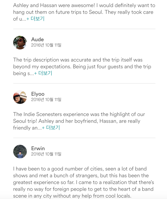
Task: Open Erwin's profile avatar
Action: pyautogui.click(x=20, y=152)
